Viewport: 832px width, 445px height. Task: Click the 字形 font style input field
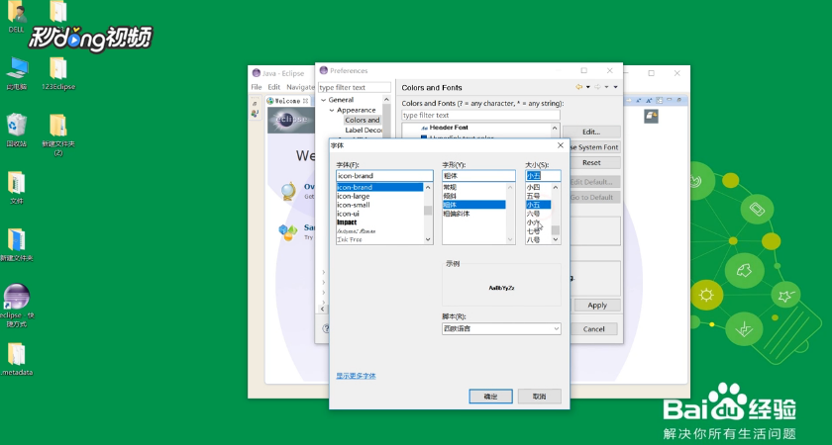478,176
